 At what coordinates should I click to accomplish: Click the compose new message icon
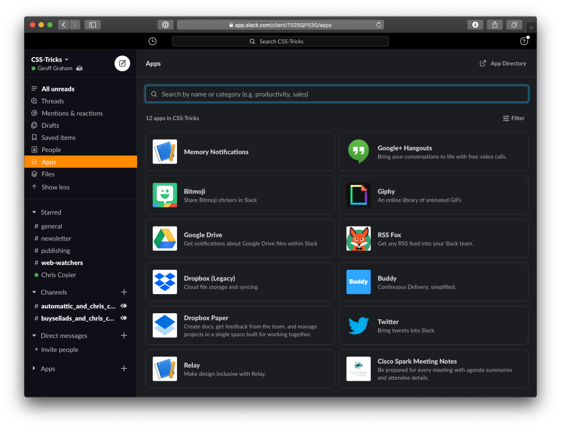pyautogui.click(x=122, y=64)
